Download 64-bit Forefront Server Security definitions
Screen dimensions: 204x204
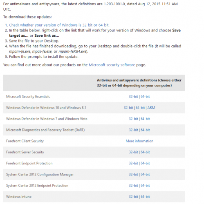(145, 152)
